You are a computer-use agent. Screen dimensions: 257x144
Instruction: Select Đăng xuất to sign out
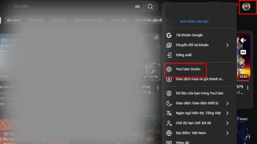pyautogui.click(x=199, y=55)
